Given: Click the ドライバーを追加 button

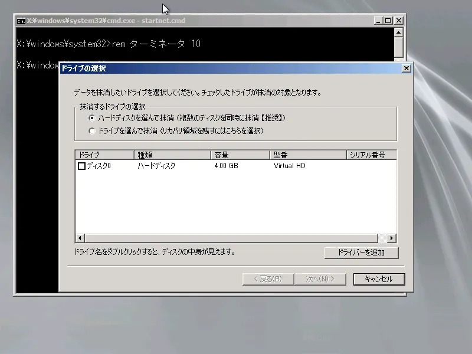Looking at the screenshot, I should point(361,253).
